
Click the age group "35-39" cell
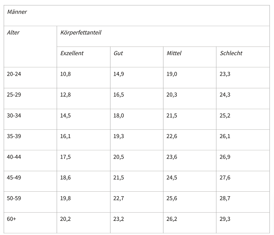(15, 136)
